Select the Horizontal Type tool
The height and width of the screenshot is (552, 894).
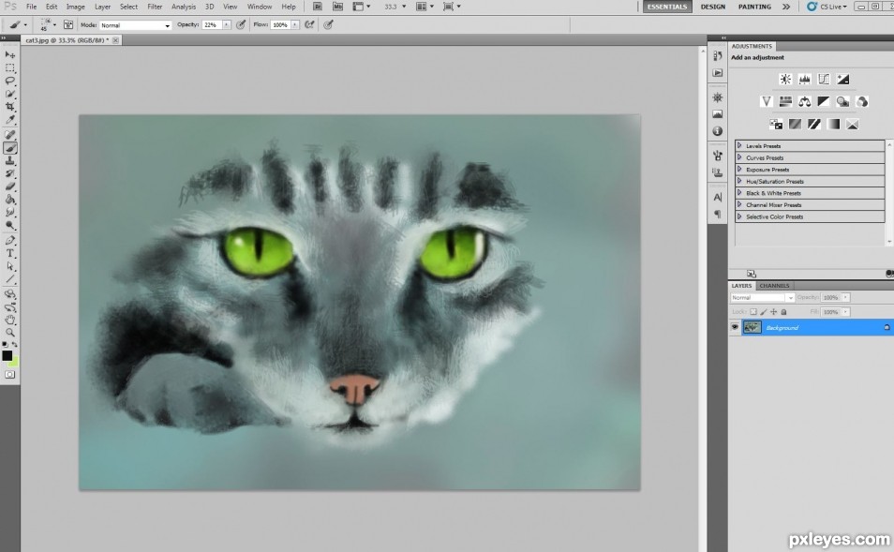point(10,253)
